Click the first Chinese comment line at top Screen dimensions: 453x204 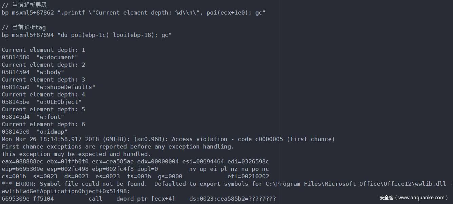tap(24, 5)
